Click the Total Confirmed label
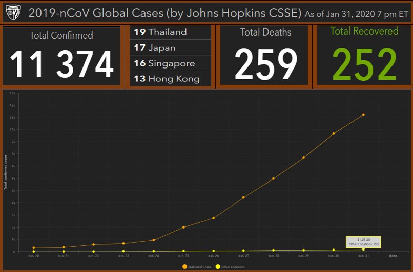This screenshot has height=272, width=413. (61, 35)
